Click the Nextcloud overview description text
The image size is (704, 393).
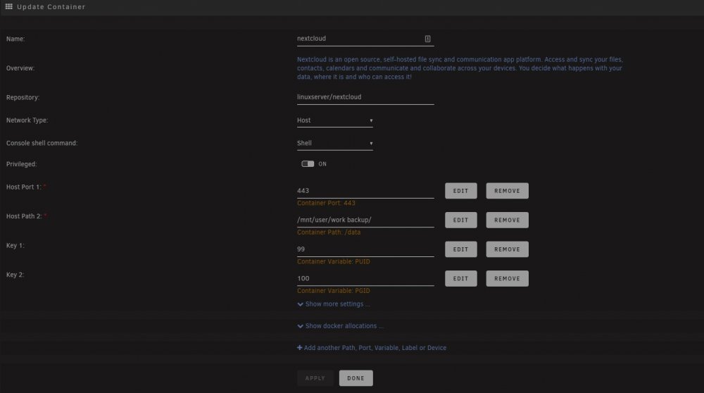point(460,68)
